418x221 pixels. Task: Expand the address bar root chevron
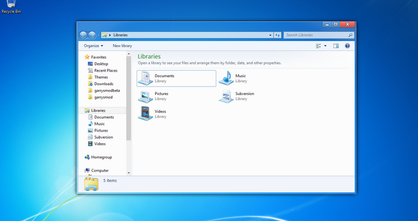pyautogui.click(x=110, y=35)
